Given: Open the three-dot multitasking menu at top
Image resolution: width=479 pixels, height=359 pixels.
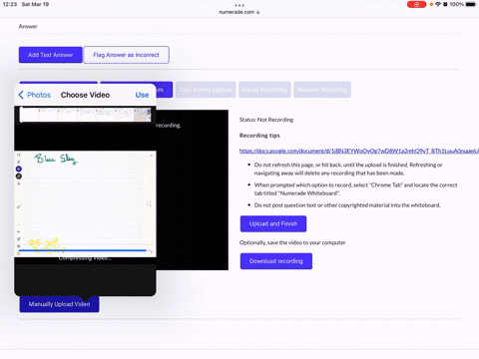Looking at the screenshot, I should click(239, 5).
